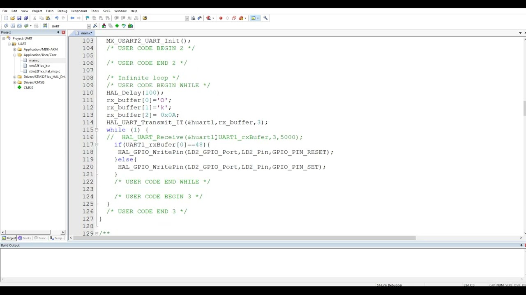Open Options for Target magic wand icon
The image size is (526, 295).
point(95,26)
